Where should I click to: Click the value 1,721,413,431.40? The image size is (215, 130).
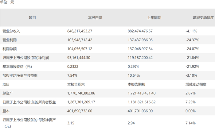142,93
